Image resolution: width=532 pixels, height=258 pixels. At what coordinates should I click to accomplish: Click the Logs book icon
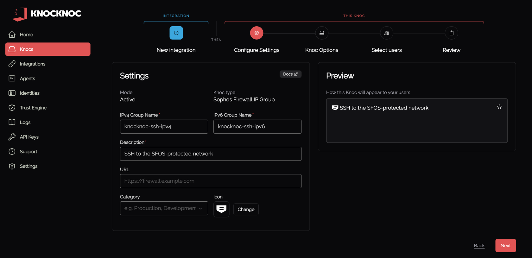click(12, 122)
